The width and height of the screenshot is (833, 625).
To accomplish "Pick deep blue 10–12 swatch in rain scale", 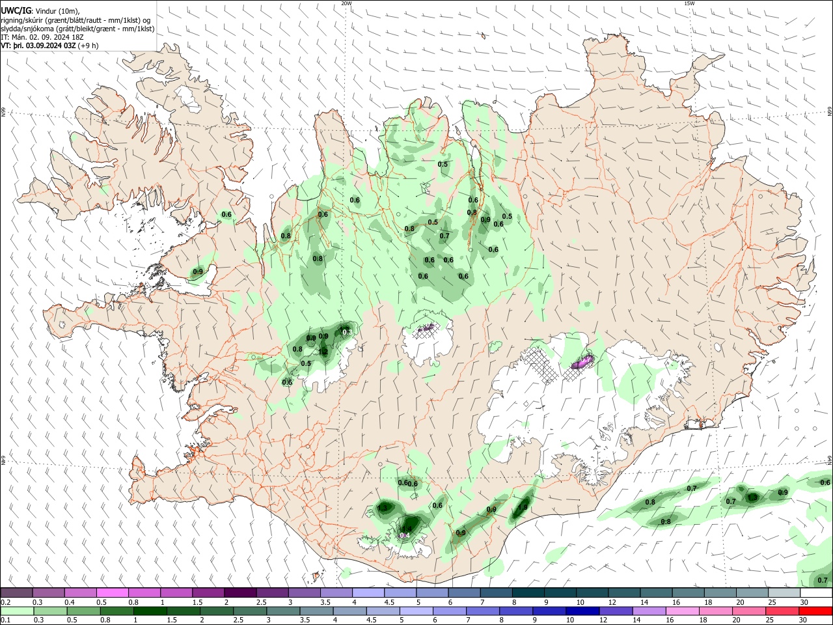I will 582,611.
